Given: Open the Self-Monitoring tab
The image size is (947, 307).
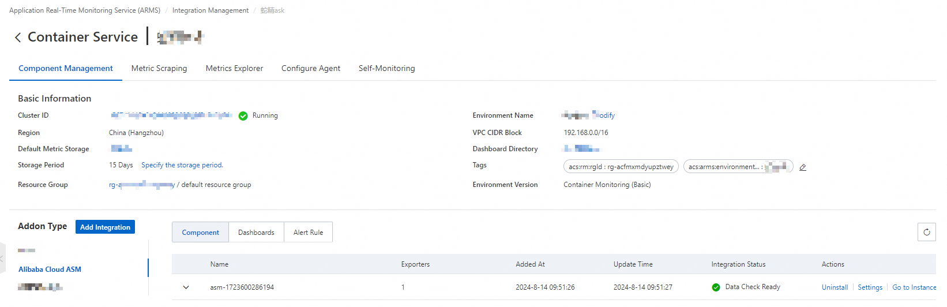Looking at the screenshot, I should 386,68.
